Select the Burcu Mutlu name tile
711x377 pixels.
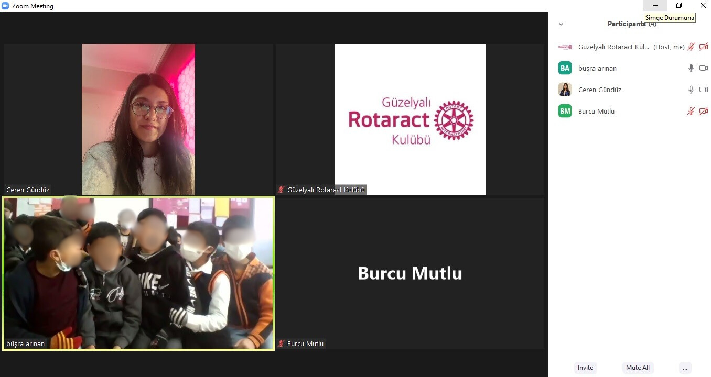(x=410, y=273)
